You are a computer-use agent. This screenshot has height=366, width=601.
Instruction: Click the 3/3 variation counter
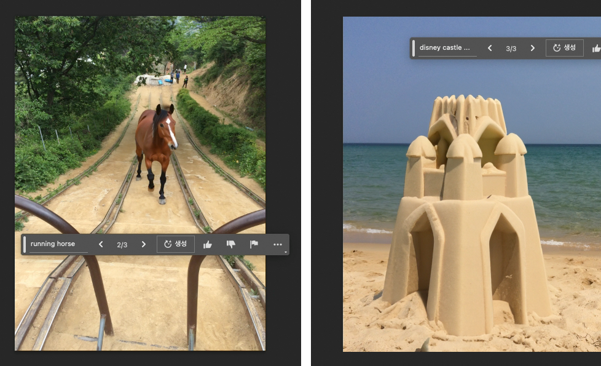click(x=511, y=49)
